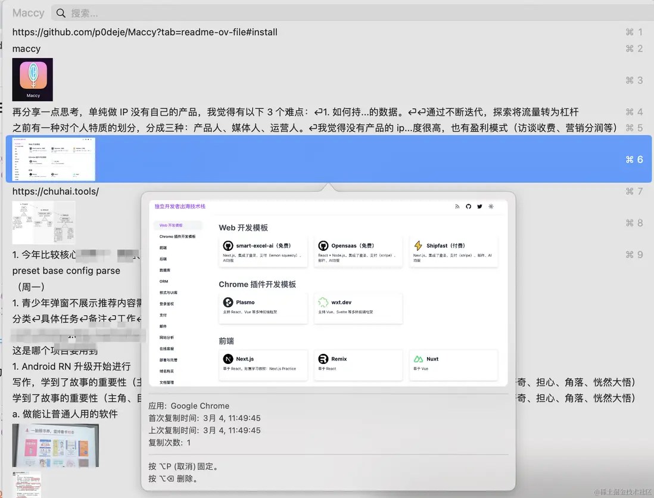Viewport: 654px width, 498px height.
Task: Select entry 1. Android RN 升级开始进行
Action: [x=71, y=366]
